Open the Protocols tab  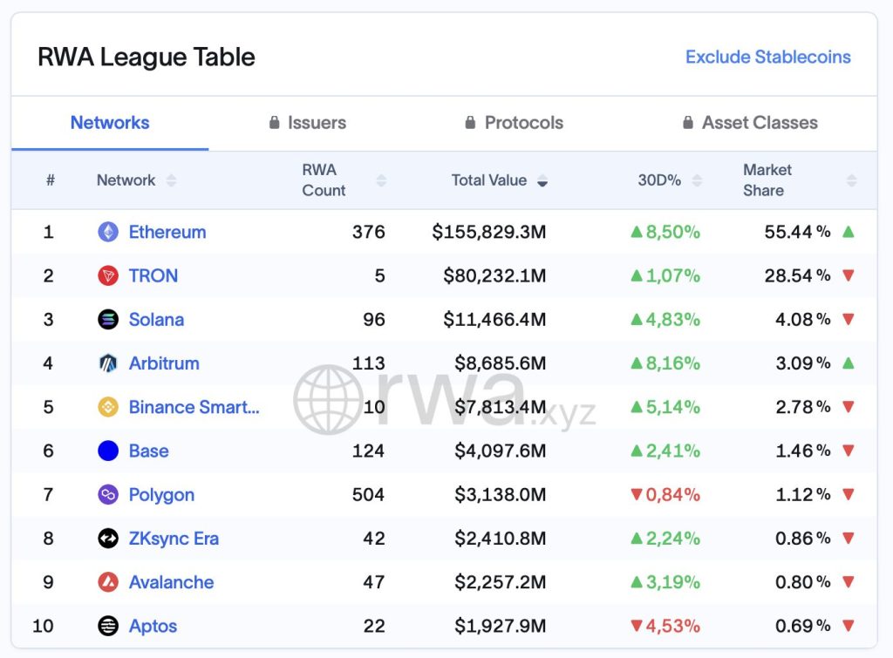pyautogui.click(x=515, y=123)
